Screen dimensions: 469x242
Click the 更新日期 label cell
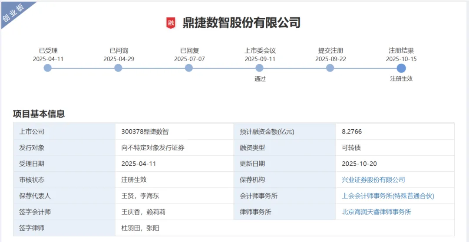285,164
